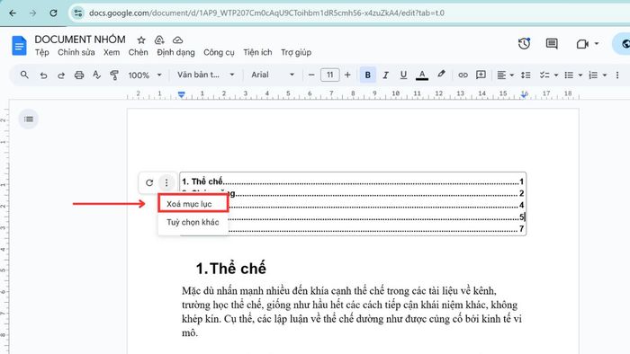630x354 pixels.
Task: Start a video call with the camera icon
Action: click(x=582, y=44)
